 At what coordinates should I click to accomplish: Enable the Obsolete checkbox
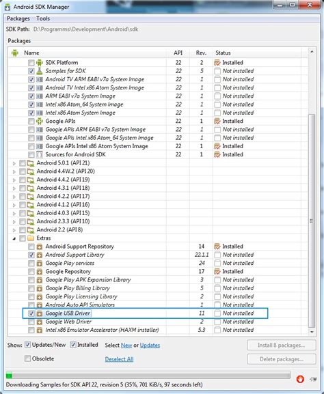[27, 358]
